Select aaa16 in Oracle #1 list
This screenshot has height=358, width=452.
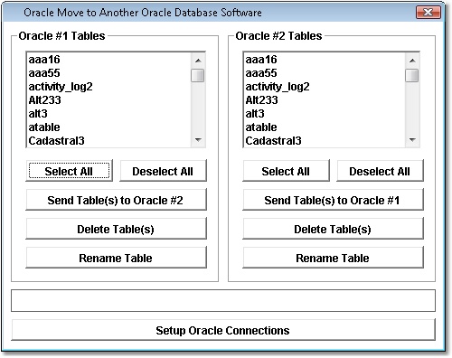tap(109, 60)
